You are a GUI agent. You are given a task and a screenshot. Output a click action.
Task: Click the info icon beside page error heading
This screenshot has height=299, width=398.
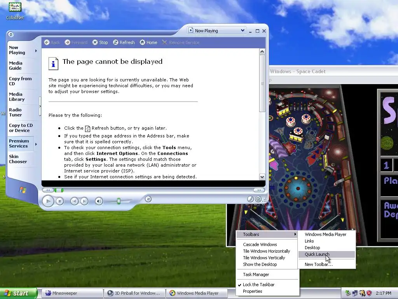(53, 63)
